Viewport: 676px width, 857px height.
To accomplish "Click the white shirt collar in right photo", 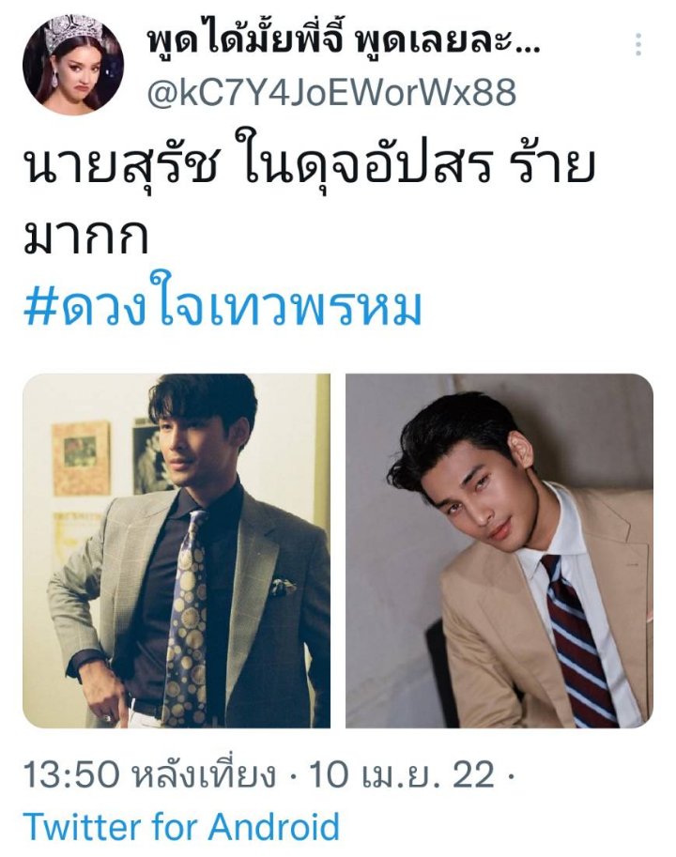I will pos(548,527).
